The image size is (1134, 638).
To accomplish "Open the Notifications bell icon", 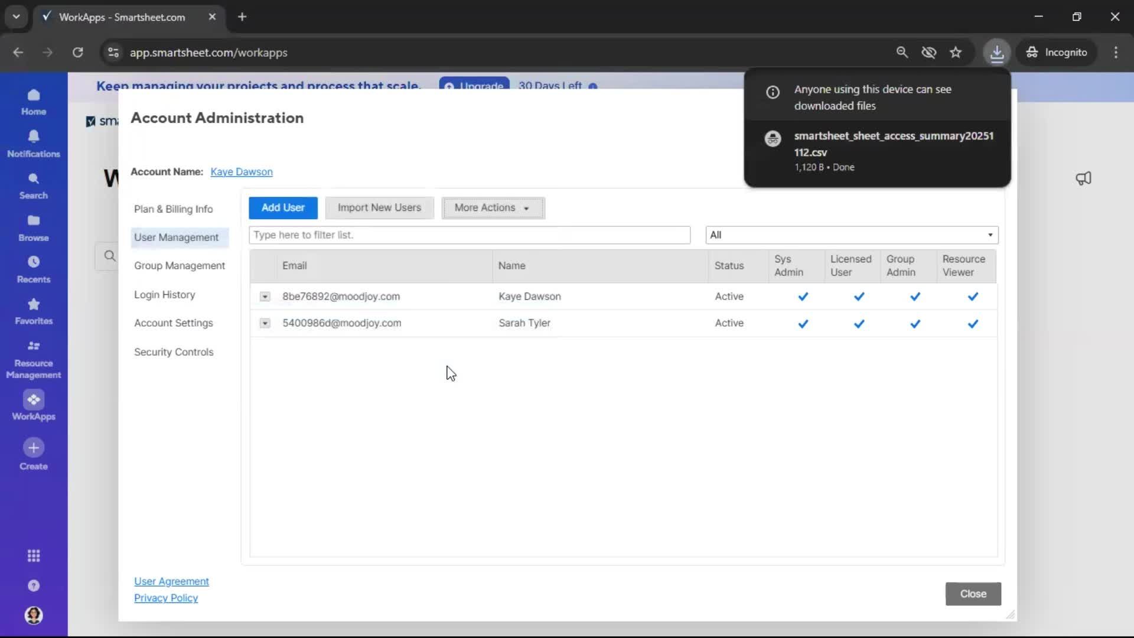I will point(34,137).
